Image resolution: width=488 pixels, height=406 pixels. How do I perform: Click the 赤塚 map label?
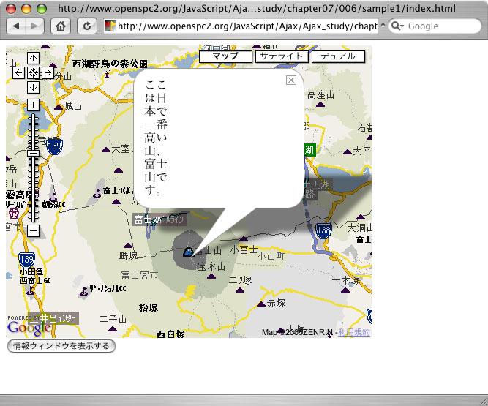pyautogui.click(x=276, y=303)
